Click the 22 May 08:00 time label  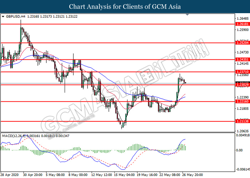pos(170,175)
